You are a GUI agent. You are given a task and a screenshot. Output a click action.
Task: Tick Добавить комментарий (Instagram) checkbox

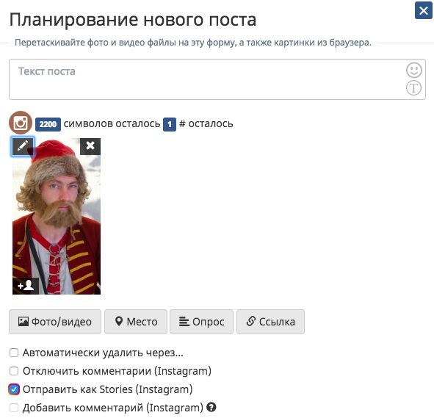(14, 408)
